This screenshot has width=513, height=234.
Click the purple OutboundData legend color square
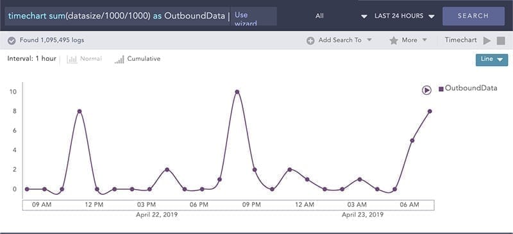point(441,89)
